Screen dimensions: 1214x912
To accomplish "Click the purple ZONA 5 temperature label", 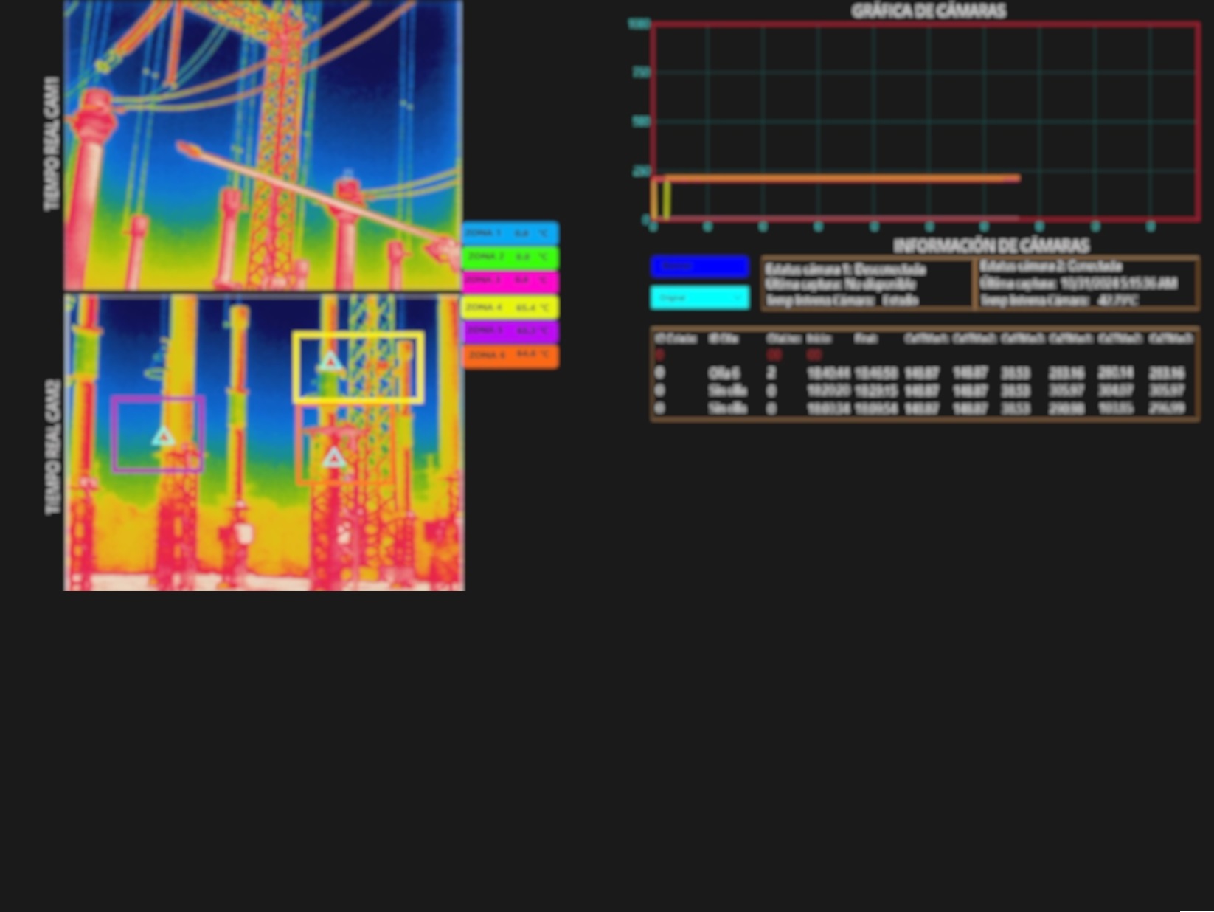I will click(510, 331).
